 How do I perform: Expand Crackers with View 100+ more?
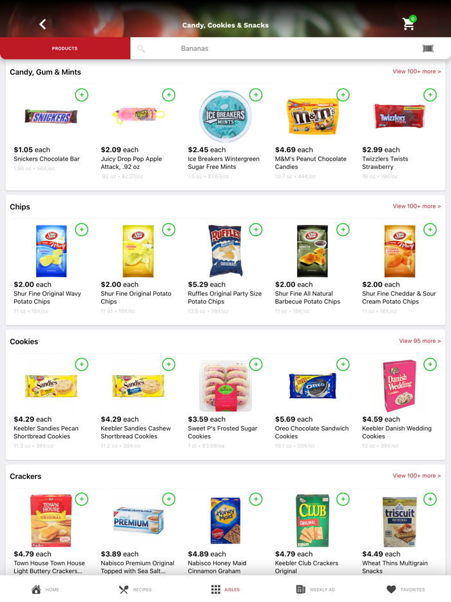[416, 476]
